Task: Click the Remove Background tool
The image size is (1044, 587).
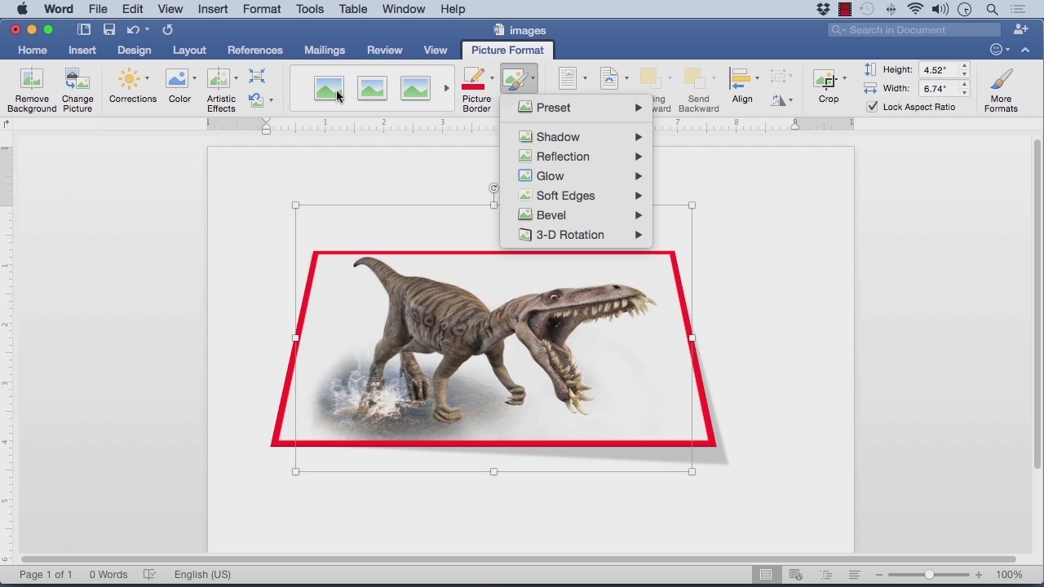Action: pyautogui.click(x=32, y=90)
